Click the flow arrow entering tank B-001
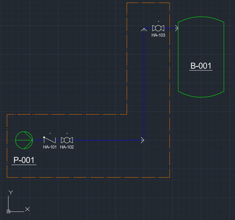Screen dimensions: 235x220 [176, 28]
